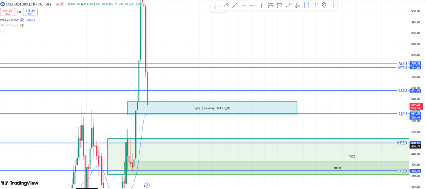425x189 pixels.
Task: Click the lightning replay icon on time axis
Action: coord(147,185)
